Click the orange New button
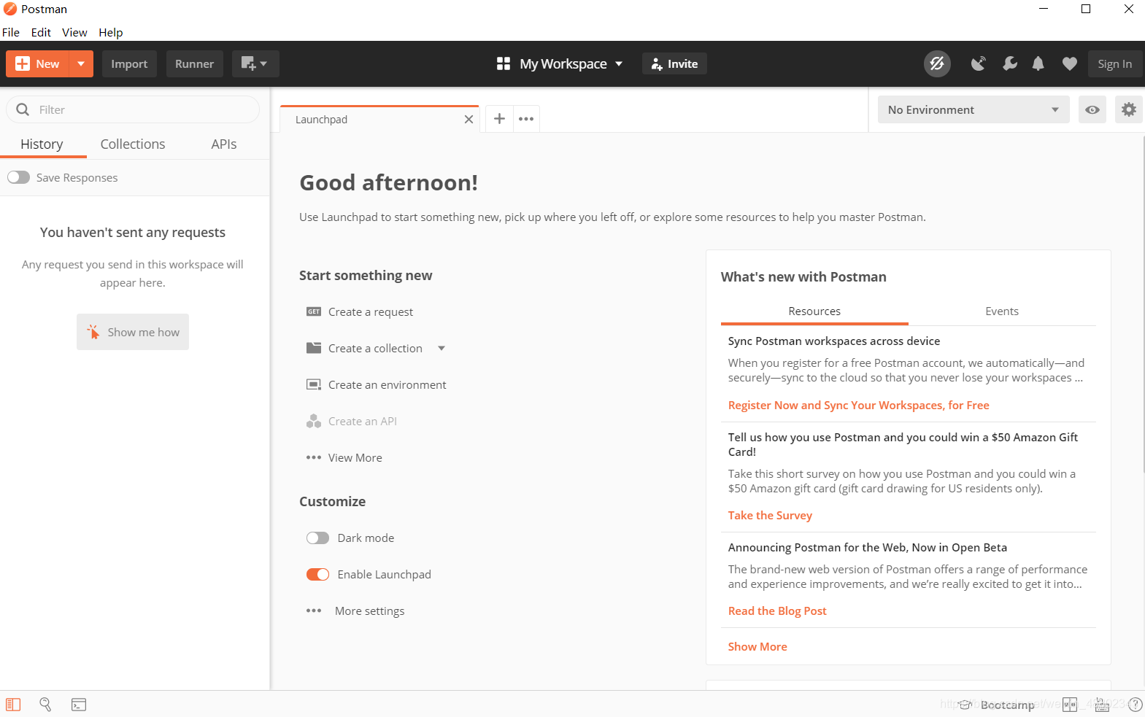Viewport: 1145px width, 717px height. point(37,63)
